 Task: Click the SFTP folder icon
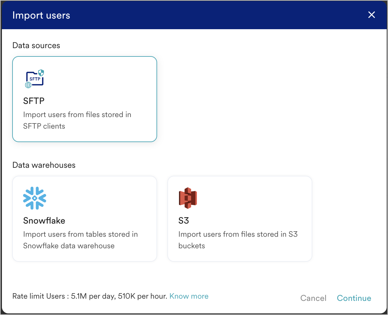pyautogui.click(x=34, y=79)
